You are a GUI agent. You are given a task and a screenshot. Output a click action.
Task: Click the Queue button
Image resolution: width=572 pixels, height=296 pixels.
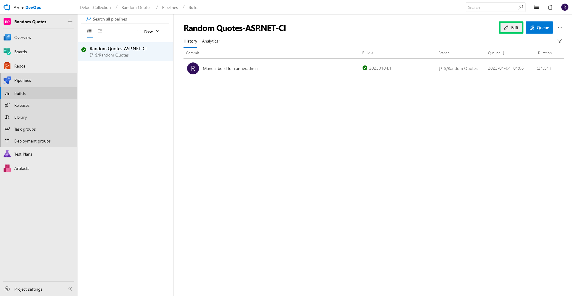(539, 28)
